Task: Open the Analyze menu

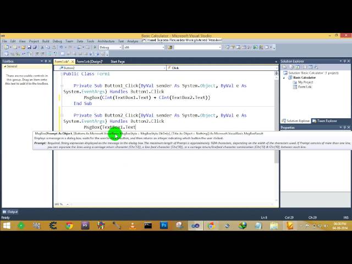Action: tap(133, 41)
